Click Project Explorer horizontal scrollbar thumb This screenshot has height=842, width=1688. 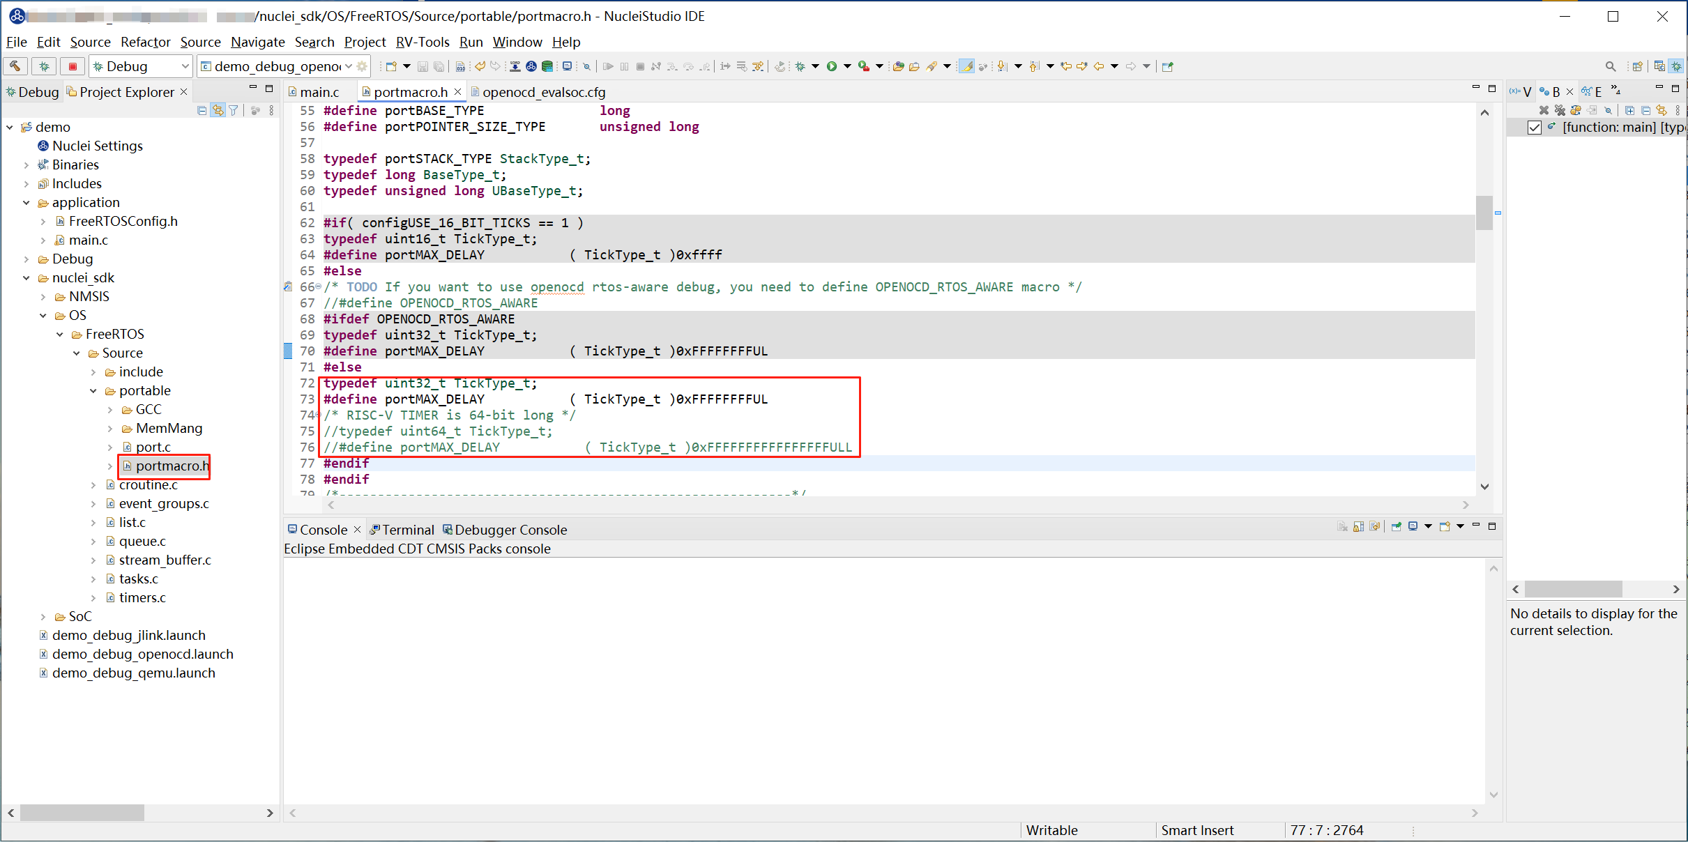pyautogui.click(x=82, y=813)
